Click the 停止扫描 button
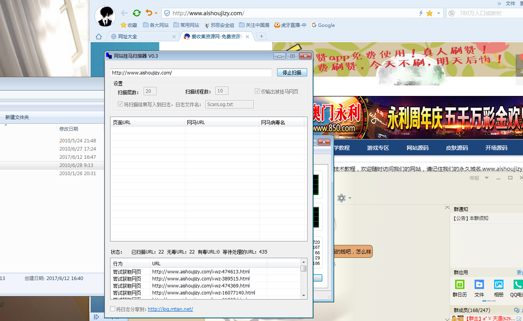Image resolution: width=523 pixels, height=321 pixels. tap(292, 73)
